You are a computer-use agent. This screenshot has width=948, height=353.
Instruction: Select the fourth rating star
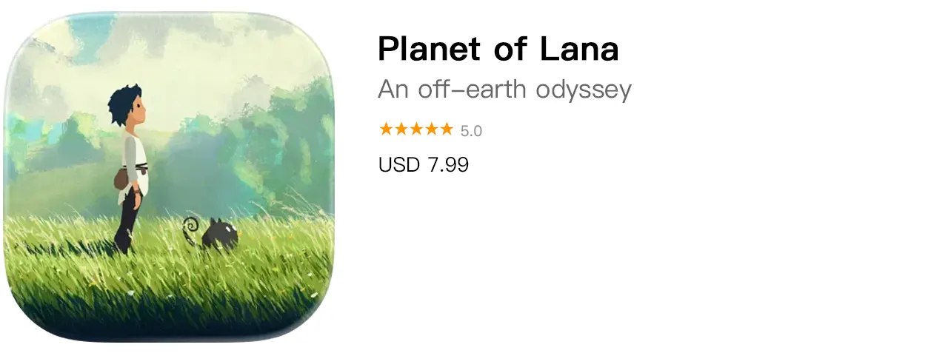pos(430,130)
